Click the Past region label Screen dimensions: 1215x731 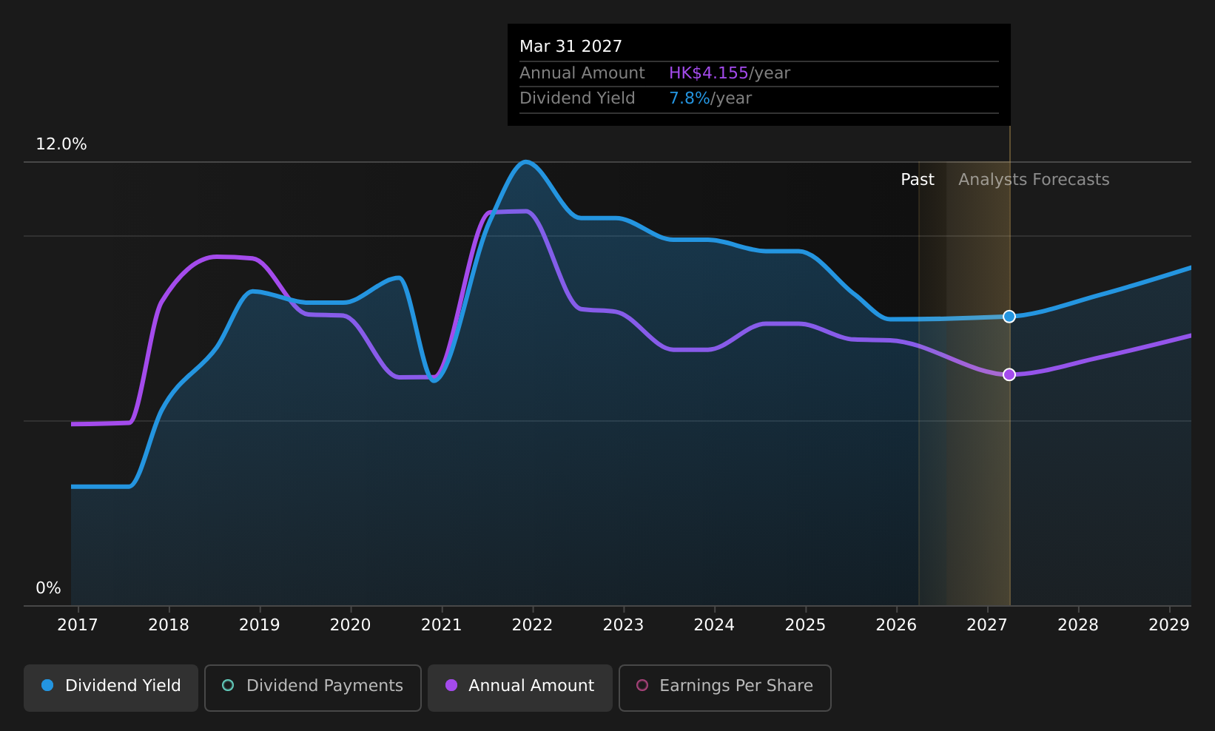point(918,180)
